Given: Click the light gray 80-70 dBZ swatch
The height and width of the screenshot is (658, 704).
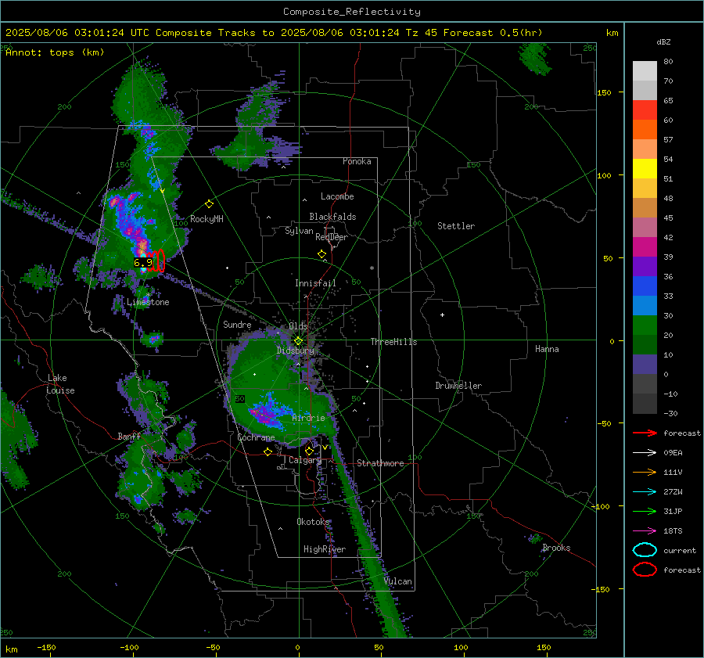Looking at the screenshot, I should 645,71.
